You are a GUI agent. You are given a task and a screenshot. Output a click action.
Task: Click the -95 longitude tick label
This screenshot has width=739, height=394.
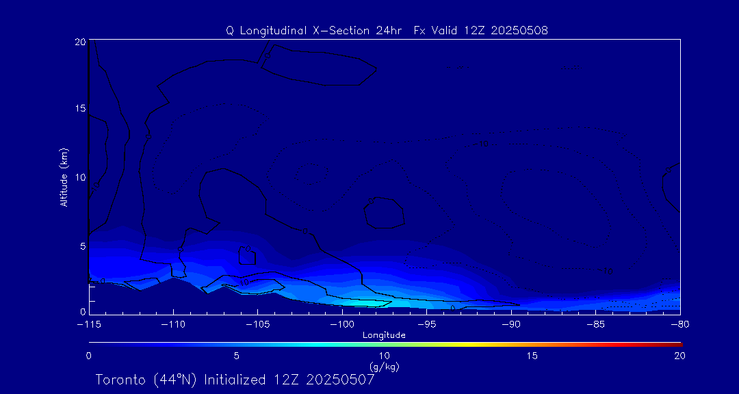point(426,324)
